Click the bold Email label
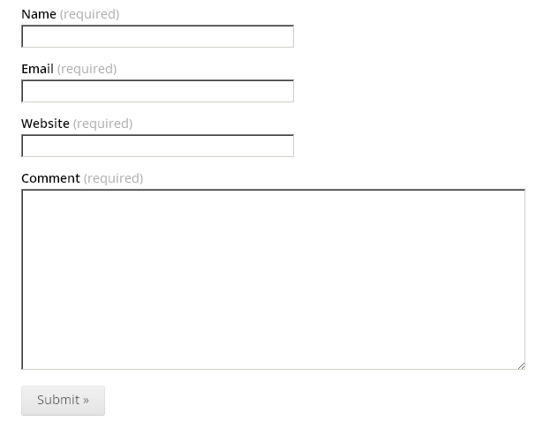The image size is (558, 428). click(37, 69)
